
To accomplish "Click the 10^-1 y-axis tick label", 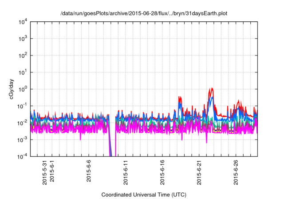I will (x=23, y=106).
